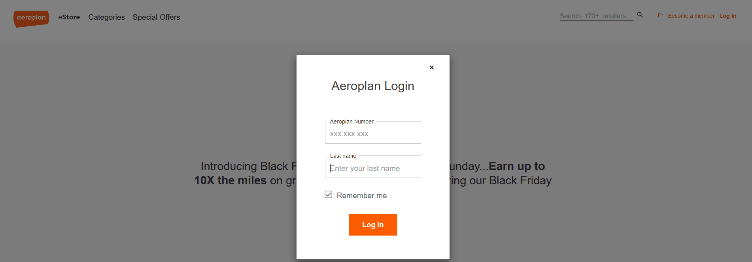Click the Aeroplan Number field label

(351, 122)
